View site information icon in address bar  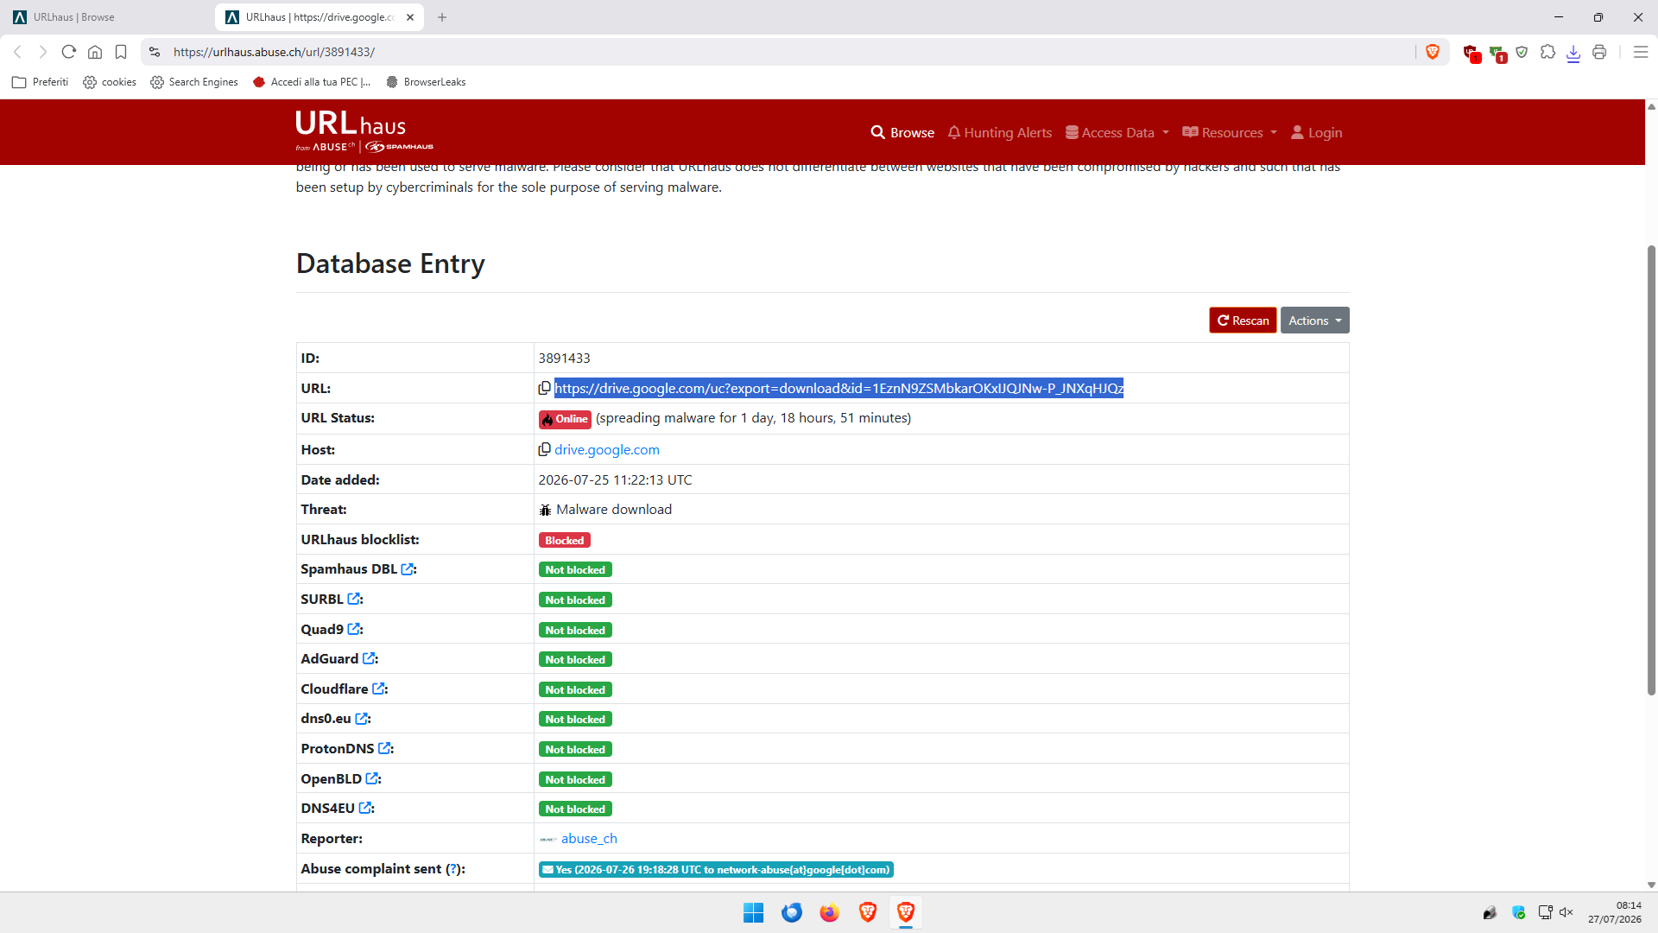(x=155, y=52)
